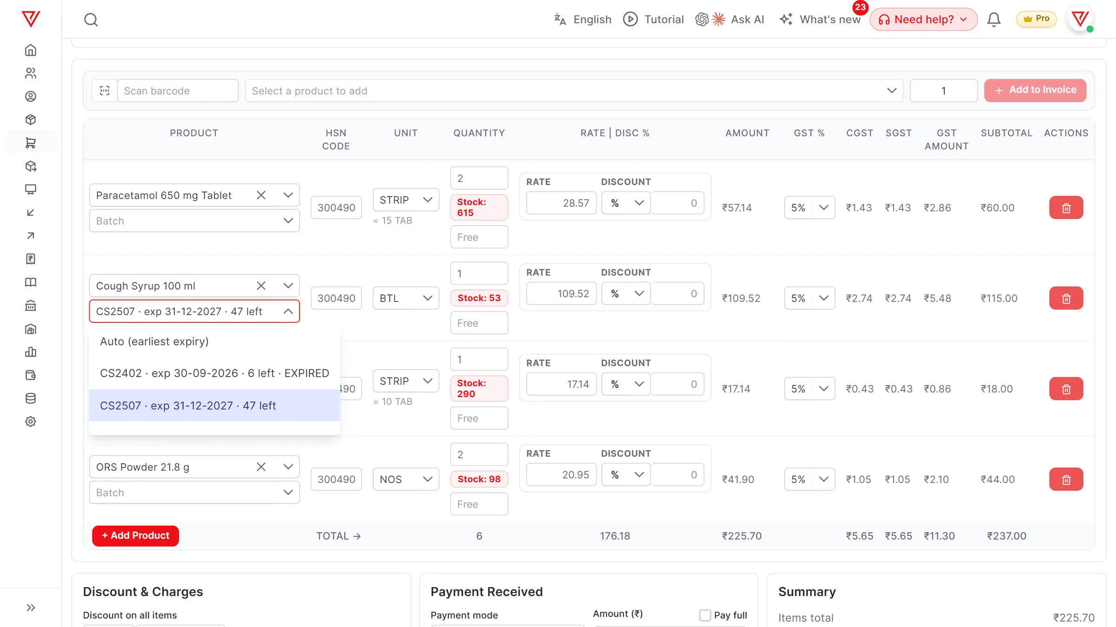This screenshot has width=1116, height=627.
Task: Open the Need help? menu
Action: [923, 20]
